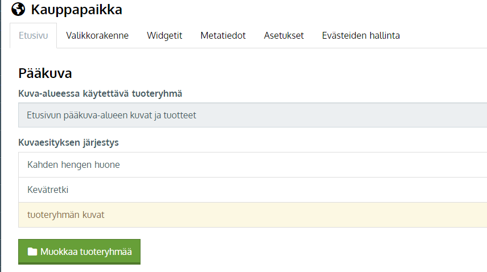This screenshot has width=487, height=272.
Task: Click the globe icon beside Kauppapaikka
Action: 18,9
